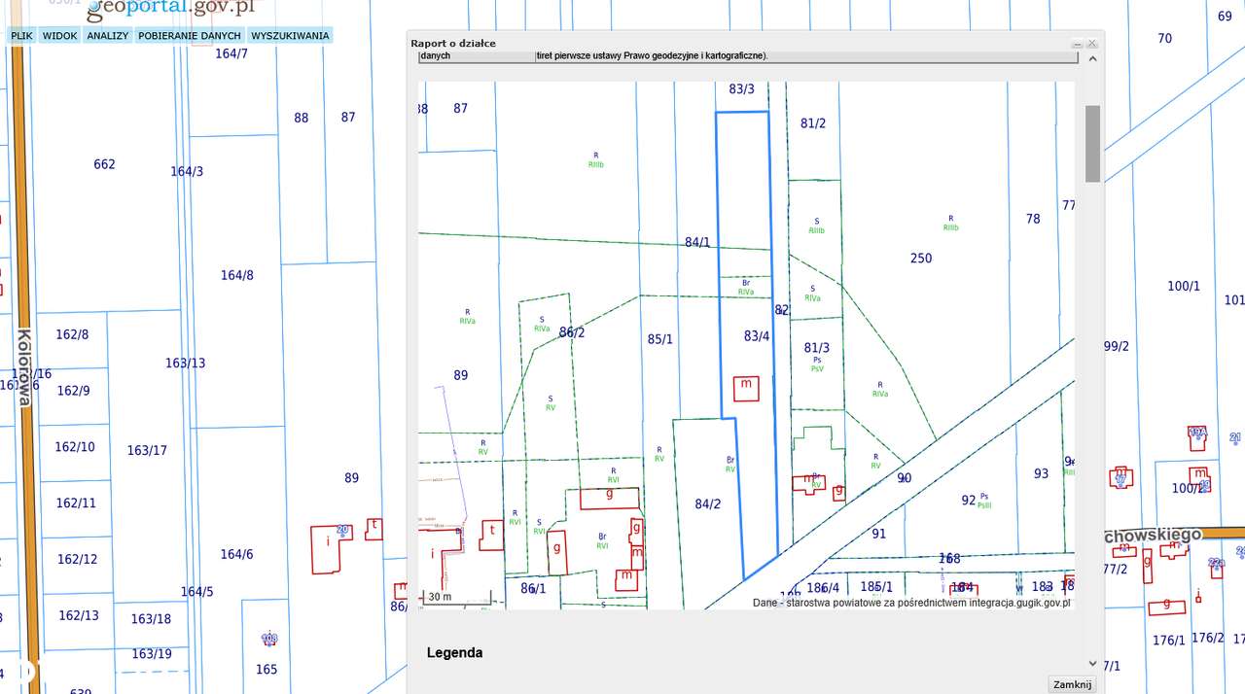Click the report scrollbar up arrow
Screen dimensions: 1245x694
point(1092,59)
